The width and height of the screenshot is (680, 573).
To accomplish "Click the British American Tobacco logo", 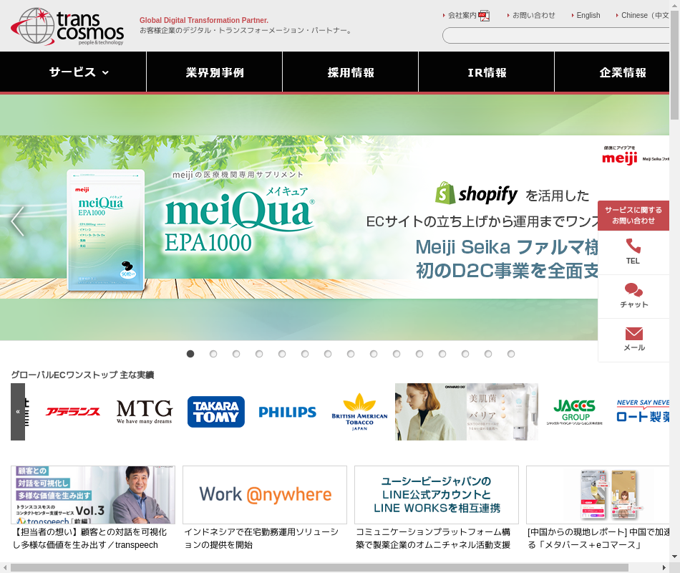I will coord(359,412).
